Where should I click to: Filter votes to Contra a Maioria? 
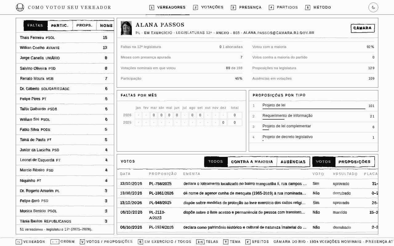252,162
